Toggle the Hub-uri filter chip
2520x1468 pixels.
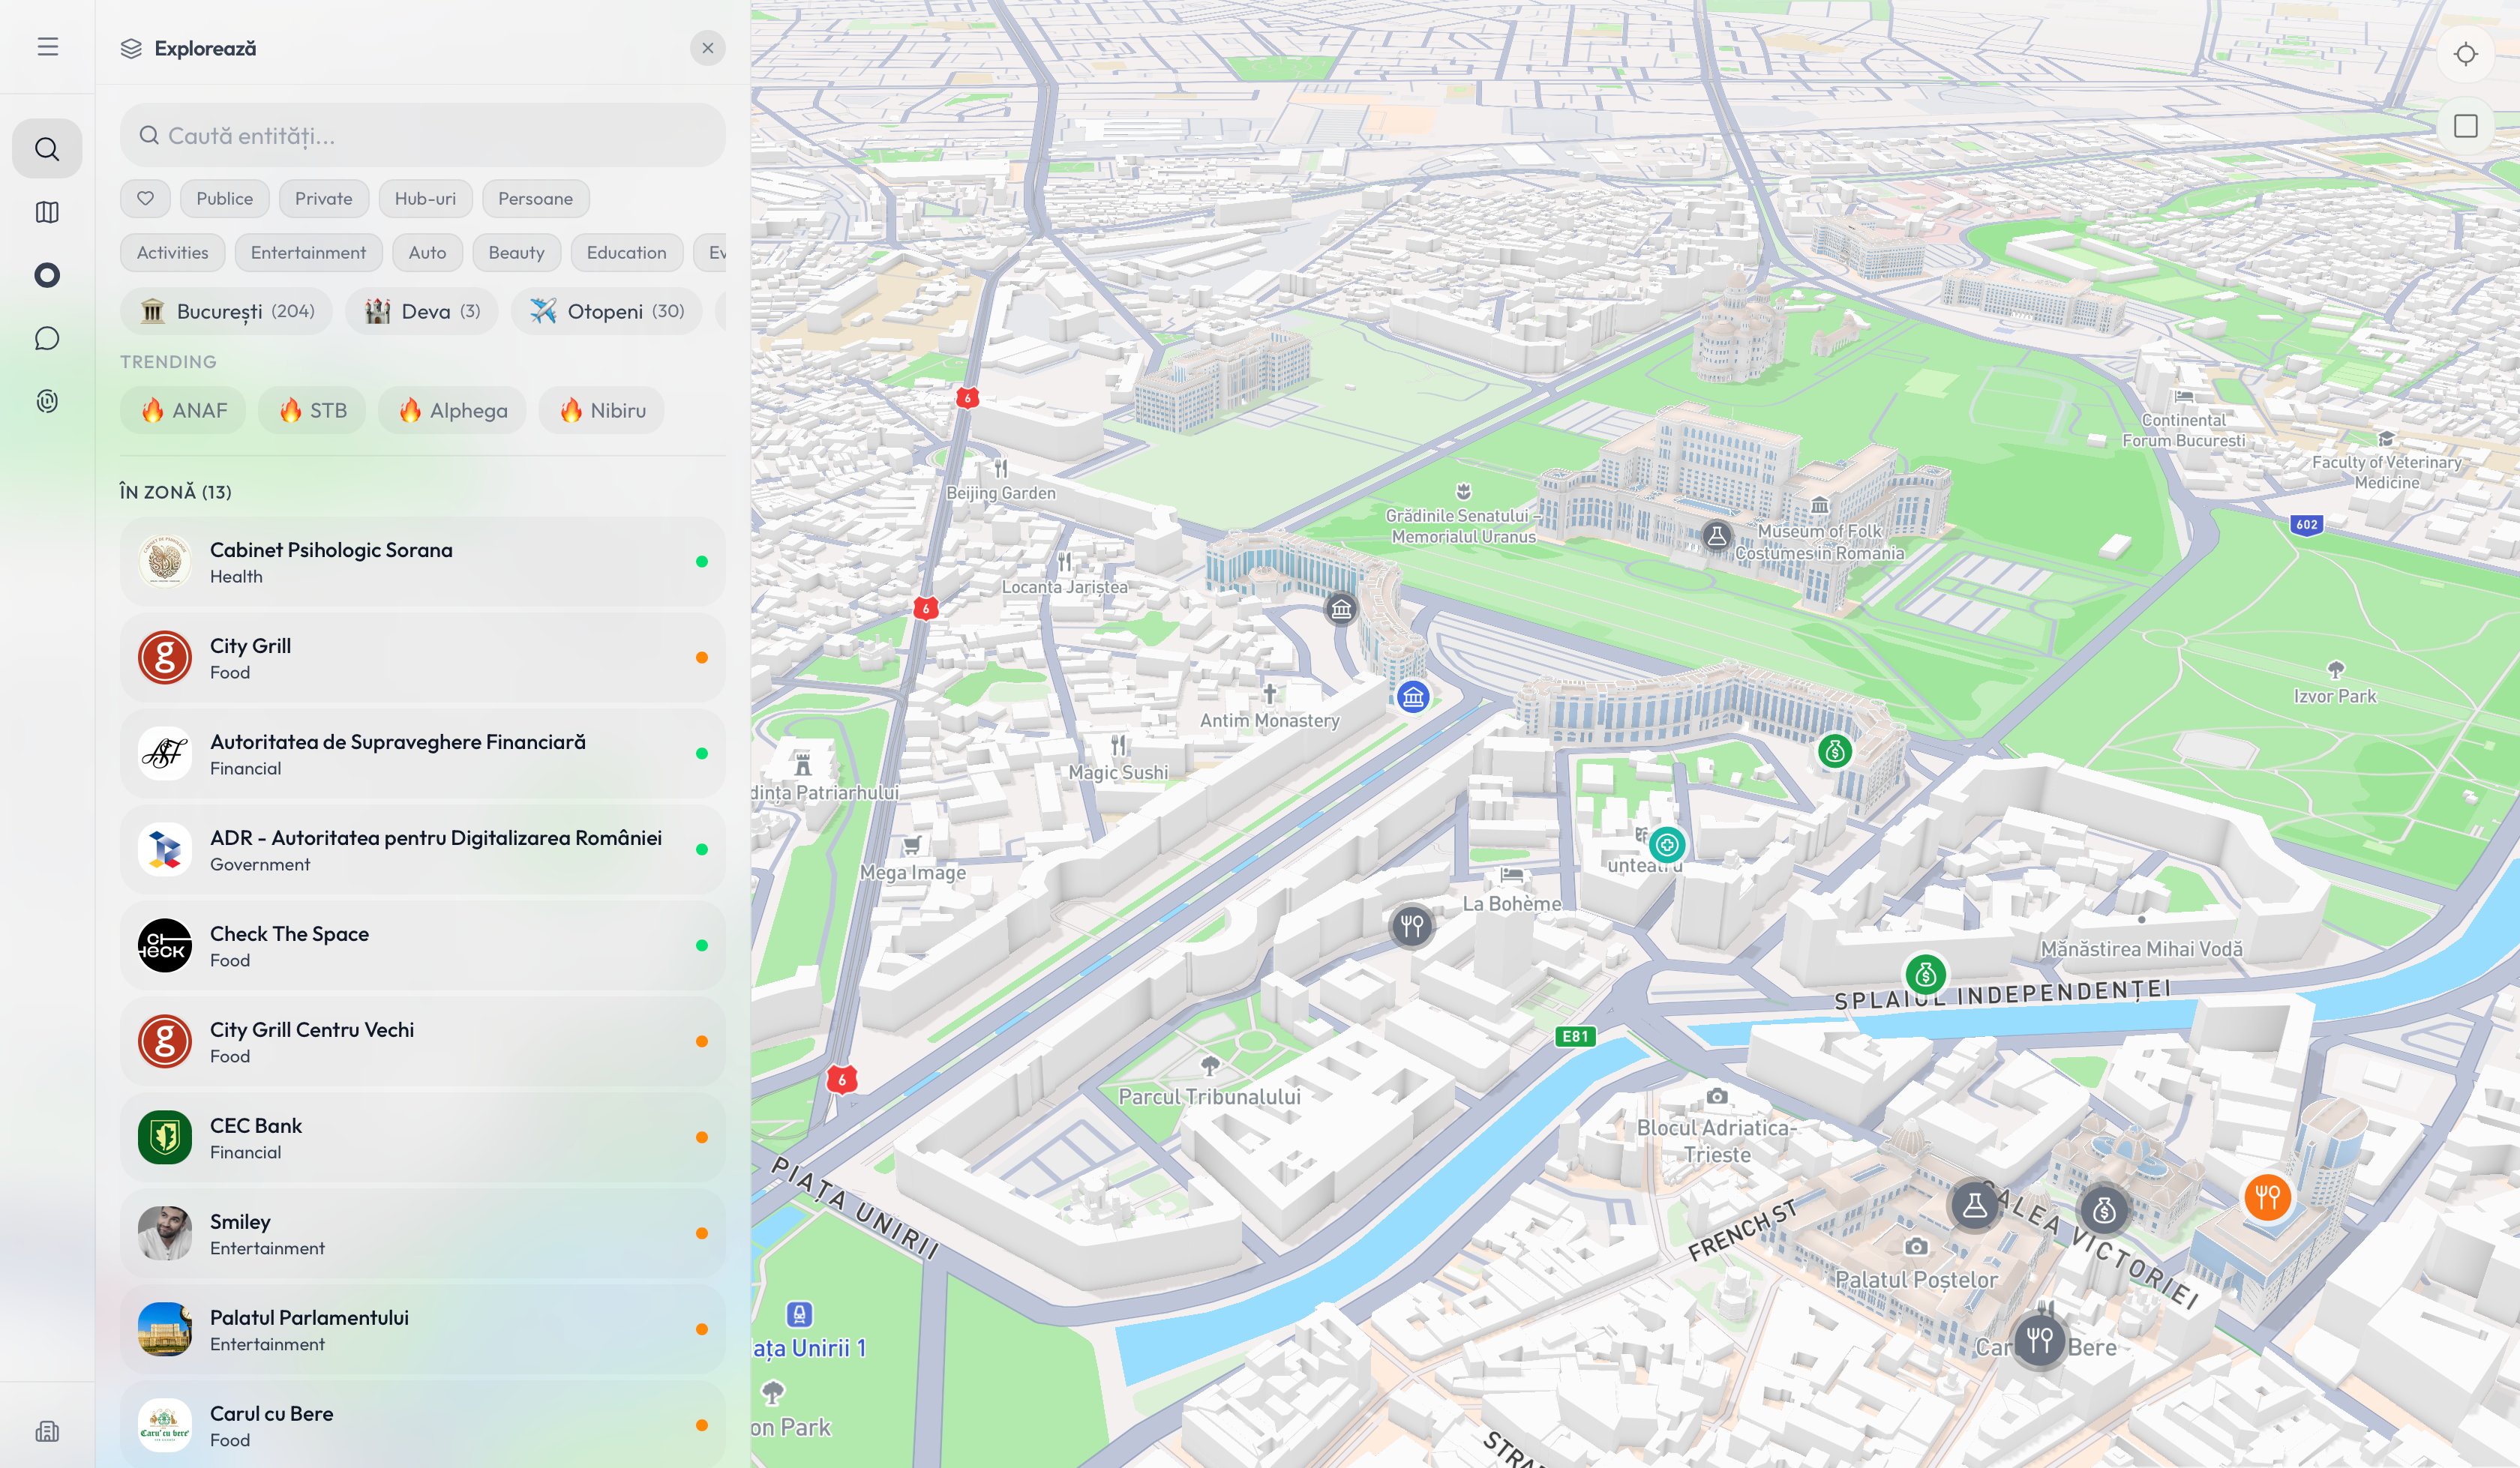click(425, 198)
